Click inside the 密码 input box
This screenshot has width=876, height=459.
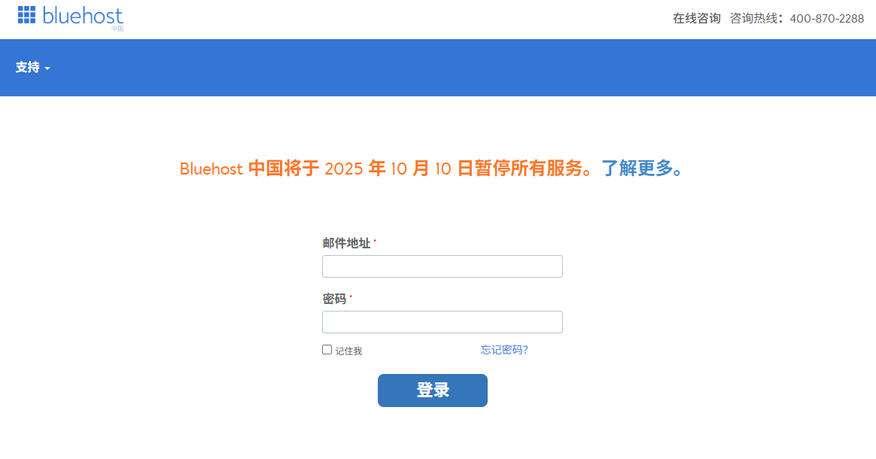tap(442, 321)
